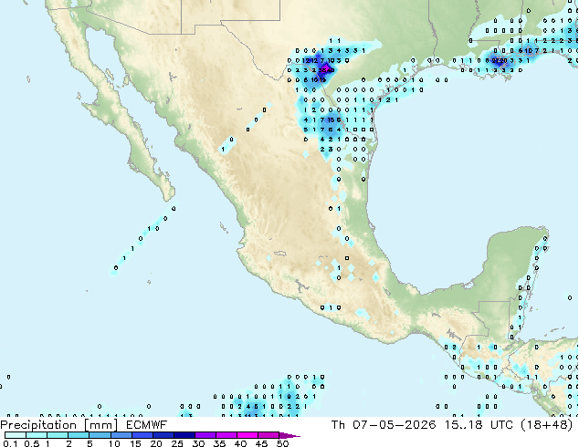Click the "[mm]" unit label
Screen dimensions: 579x447
click(x=100, y=425)
